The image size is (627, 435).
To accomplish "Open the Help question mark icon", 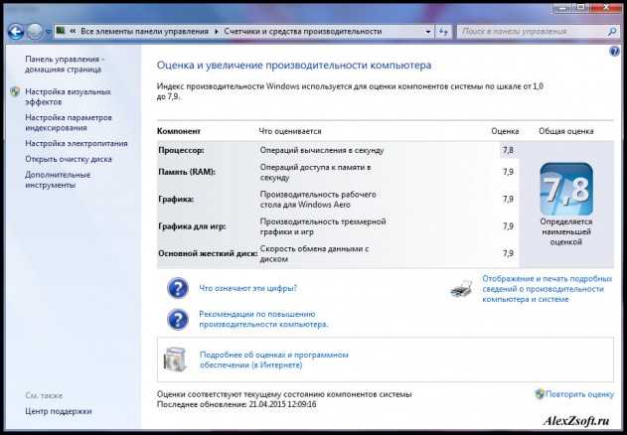I will tap(614, 52).
